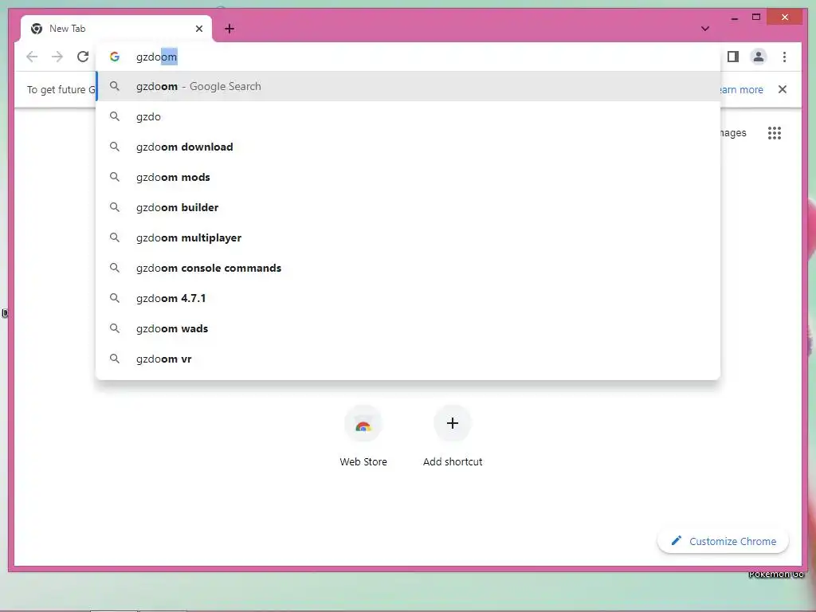Open the Google apps grid
This screenshot has height=612, width=816.
coord(775,133)
